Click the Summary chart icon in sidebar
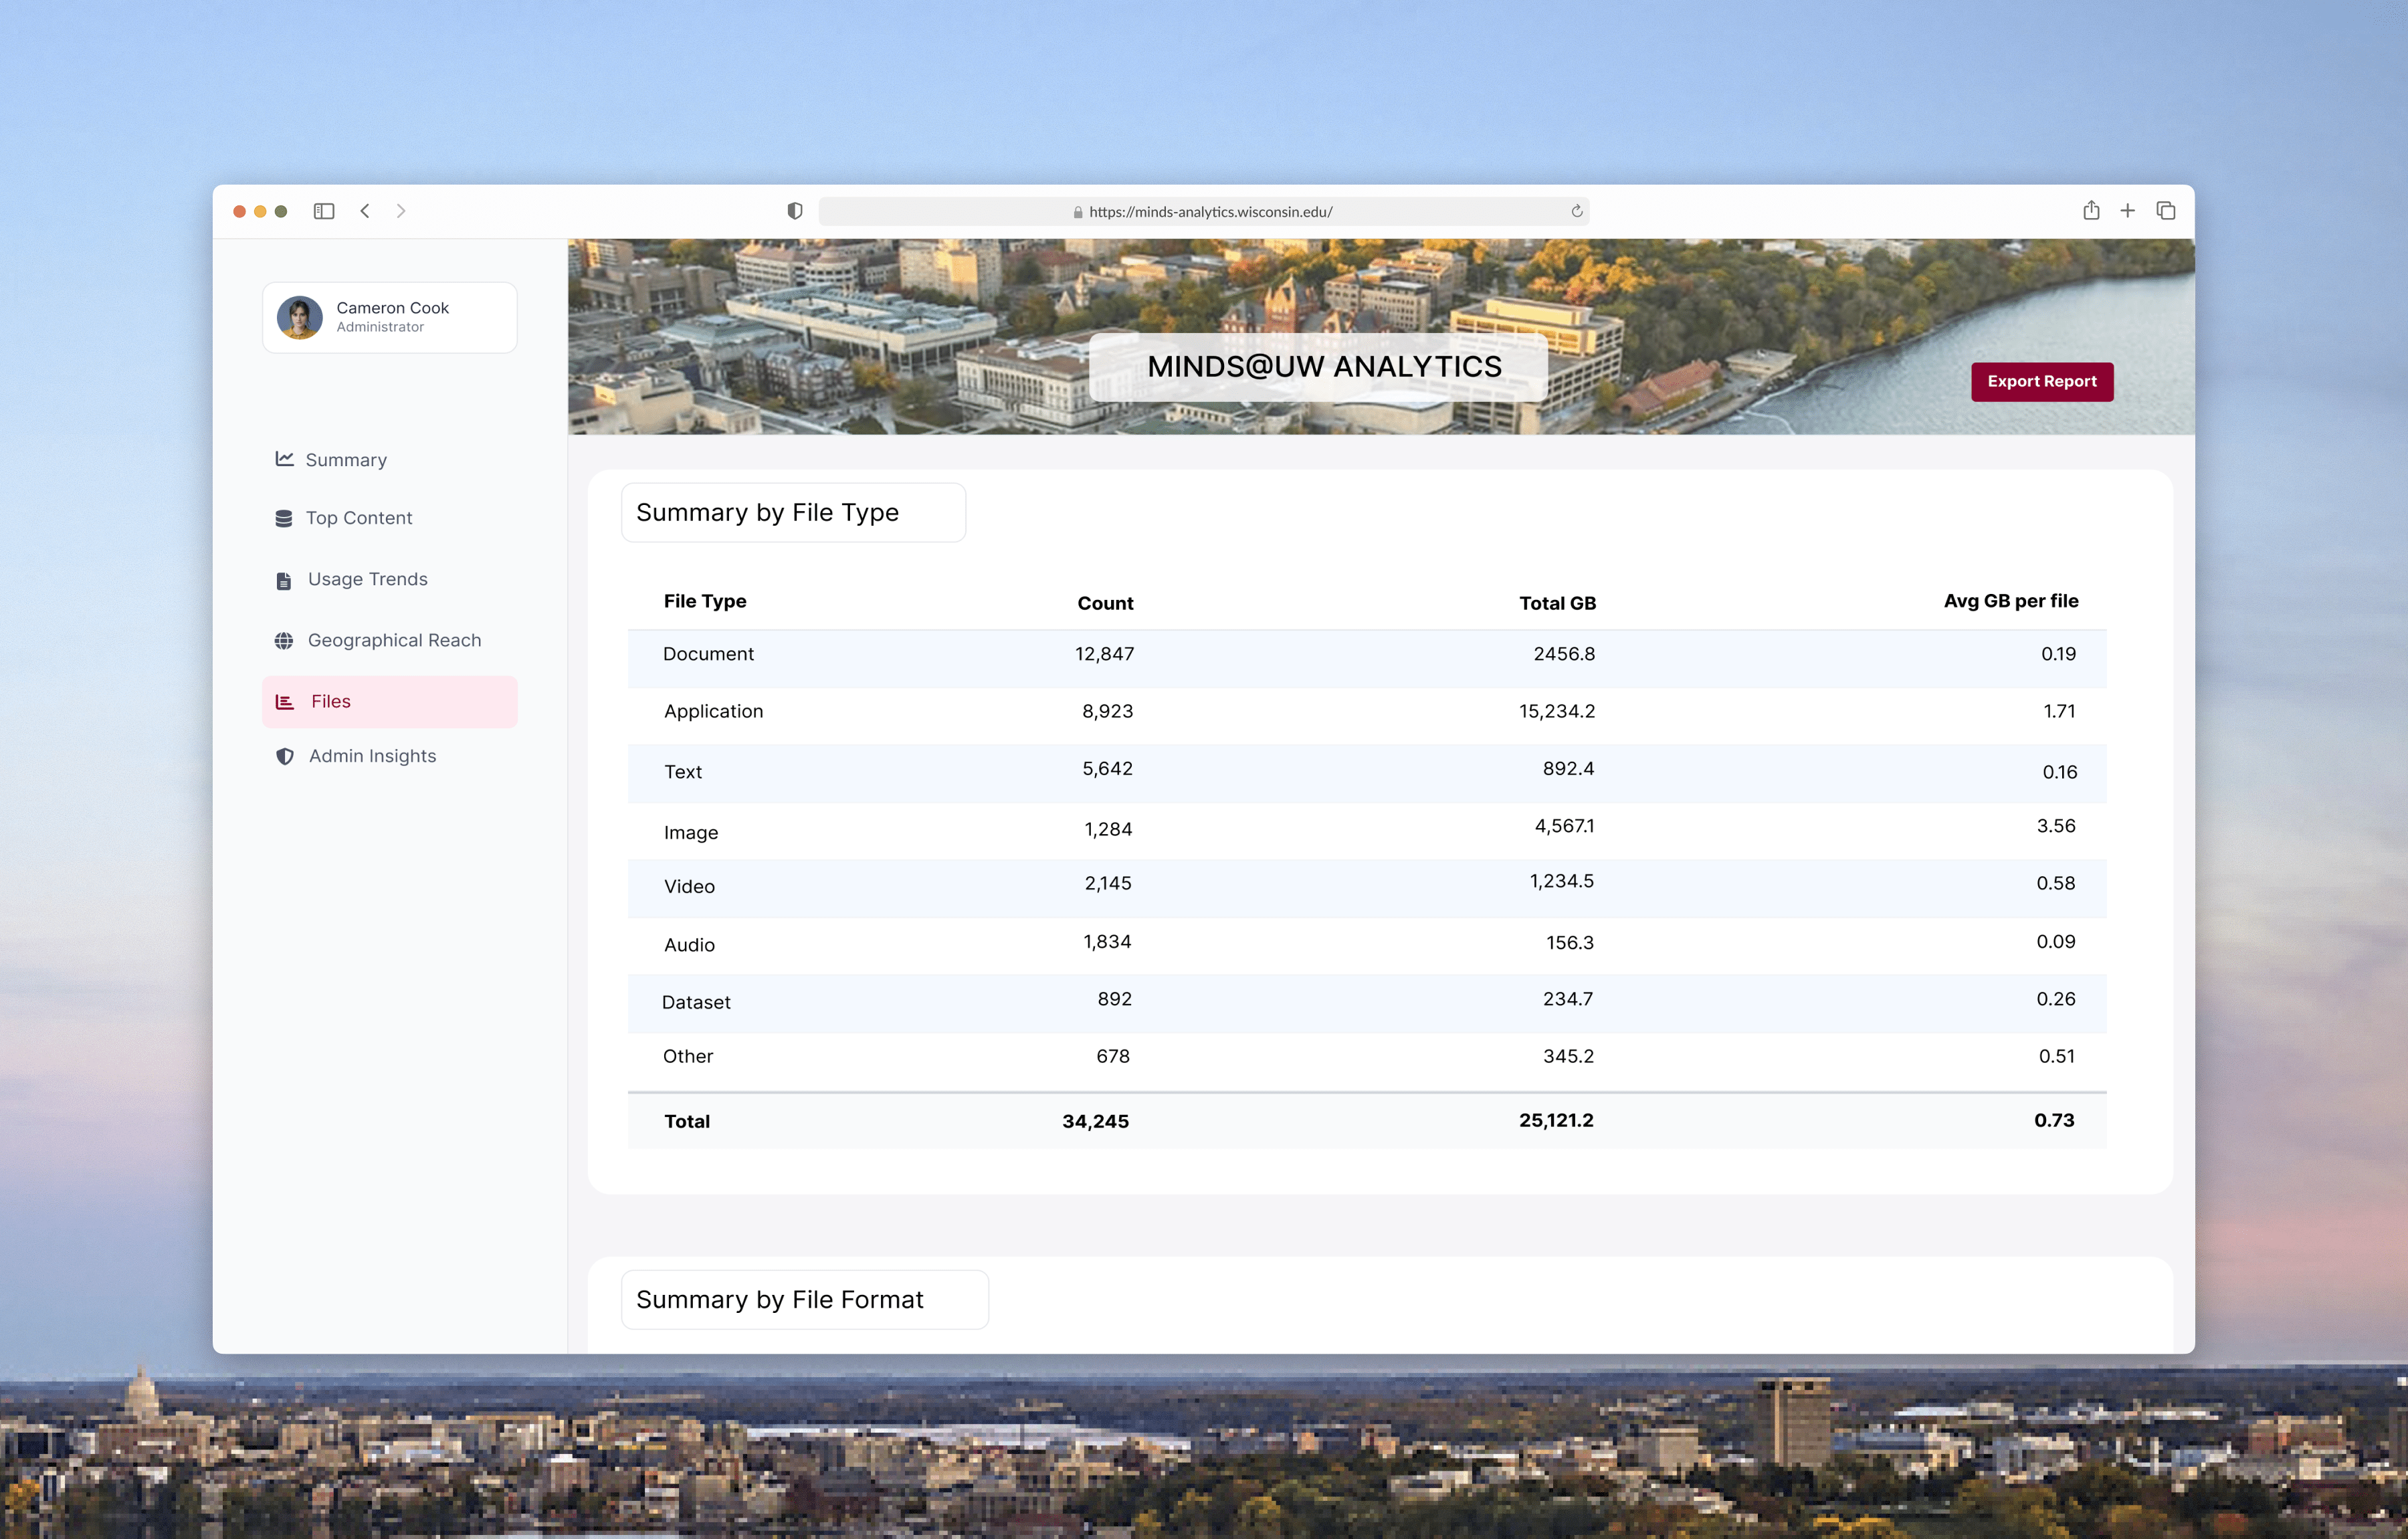Screen dimensions: 2408x1539 [285, 458]
